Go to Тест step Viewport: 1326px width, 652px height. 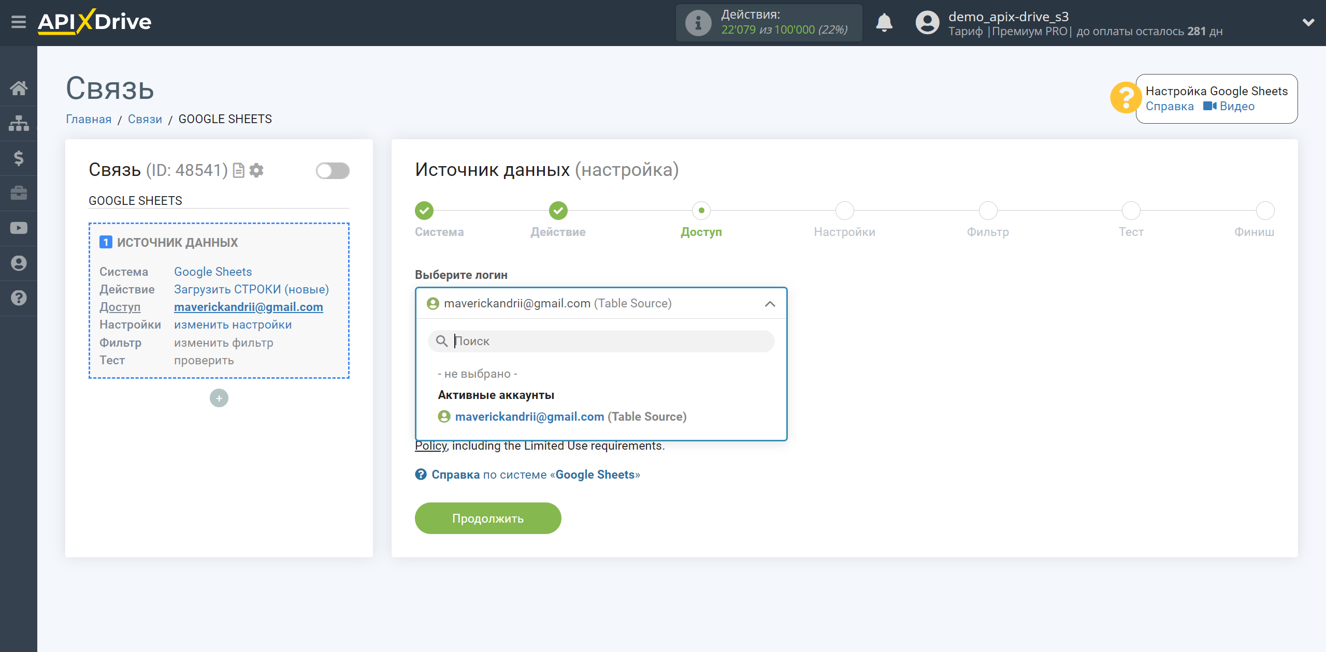[1131, 211]
